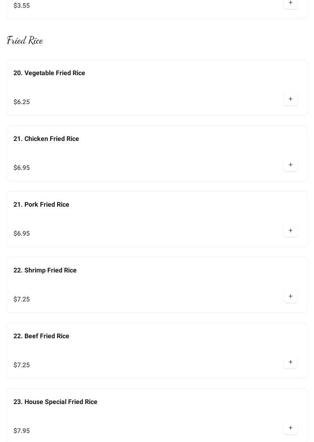Viewport: 314px width, 442px height.
Task: Click the price under Pork Fried Rice
Action: pos(22,234)
